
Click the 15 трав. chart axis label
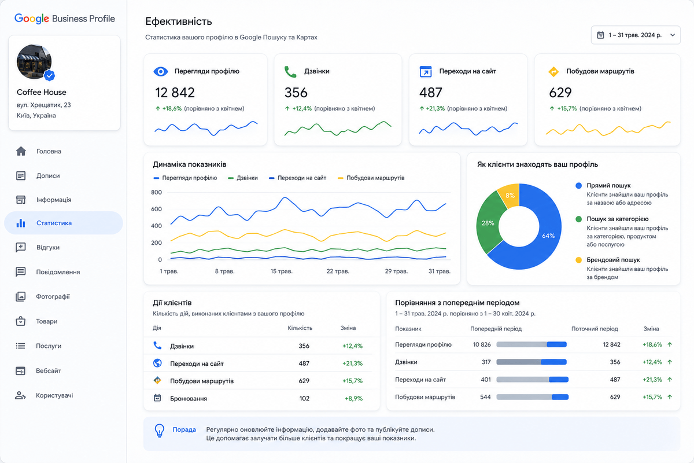point(281,271)
